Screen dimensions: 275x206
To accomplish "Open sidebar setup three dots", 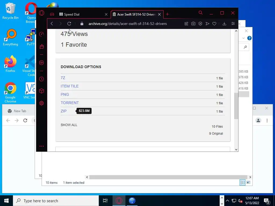I will [x=42, y=146].
